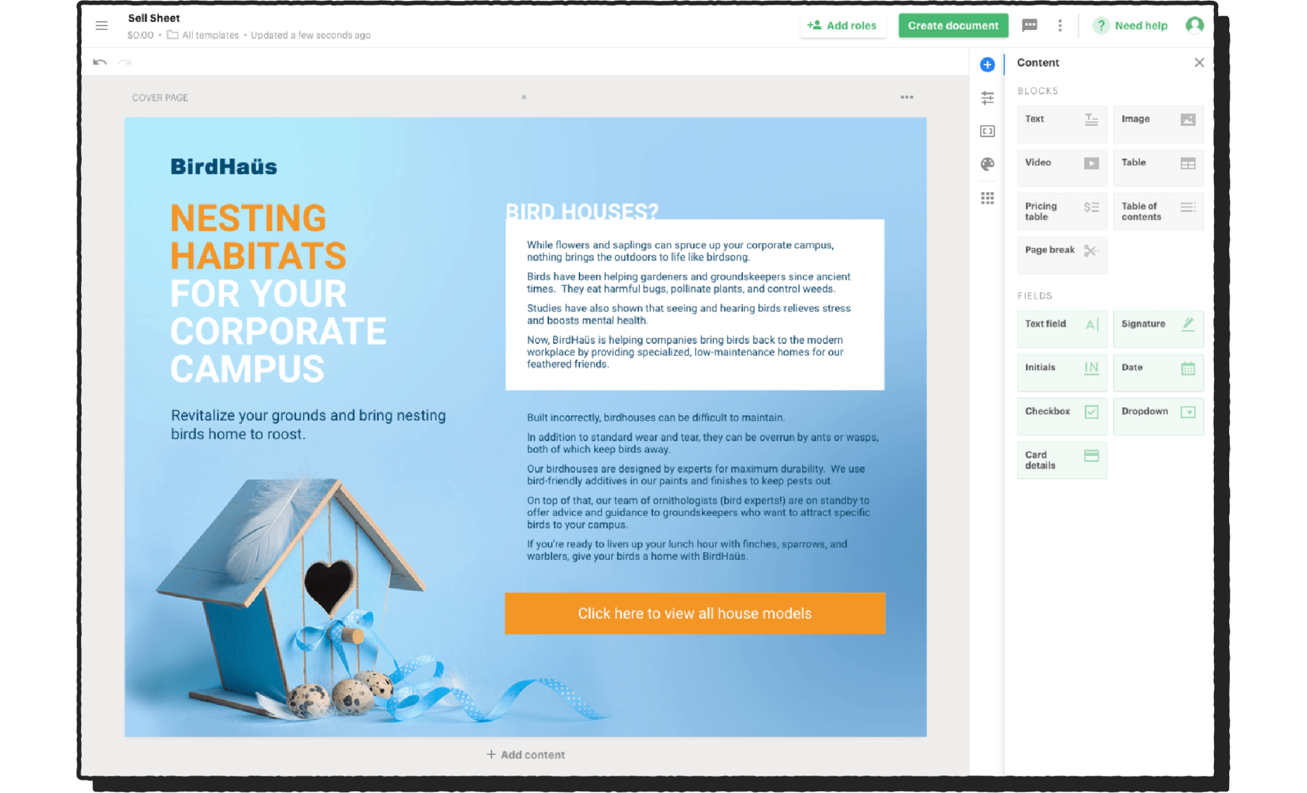Click the Create document button
The height and width of the screenshot is (793, 1307).
point(953,26)
